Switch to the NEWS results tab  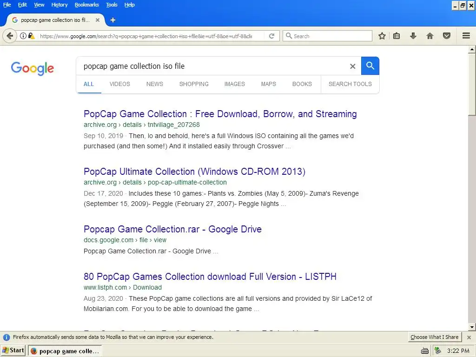coord(154,84)
